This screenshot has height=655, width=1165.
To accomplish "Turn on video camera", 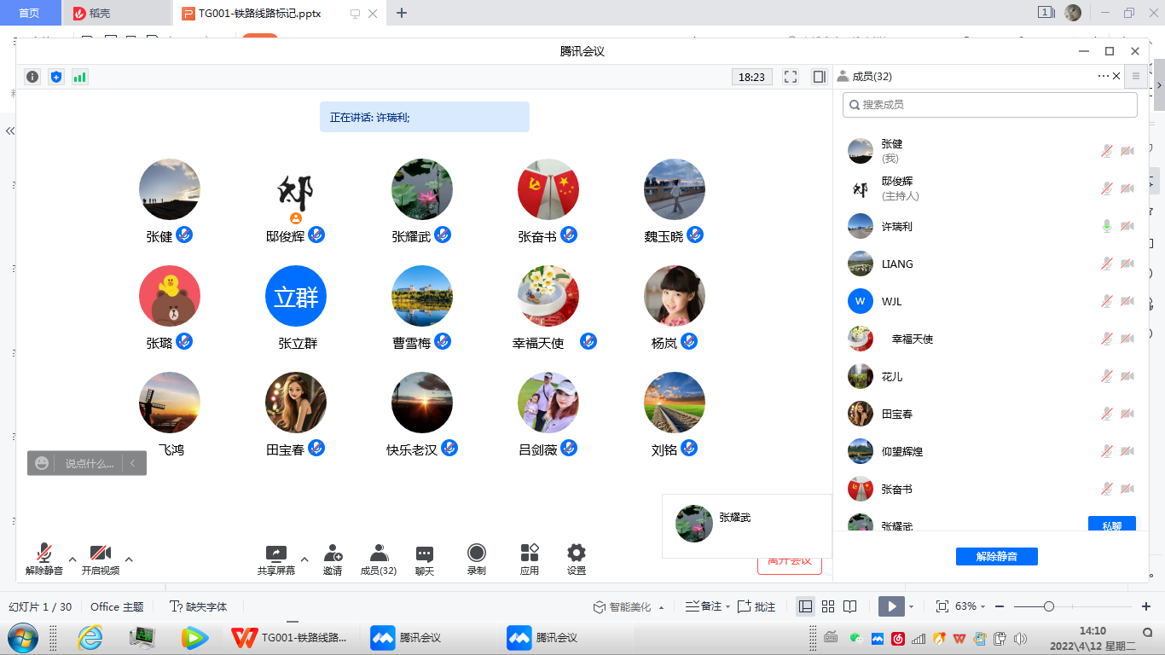I will coord(101,559).
